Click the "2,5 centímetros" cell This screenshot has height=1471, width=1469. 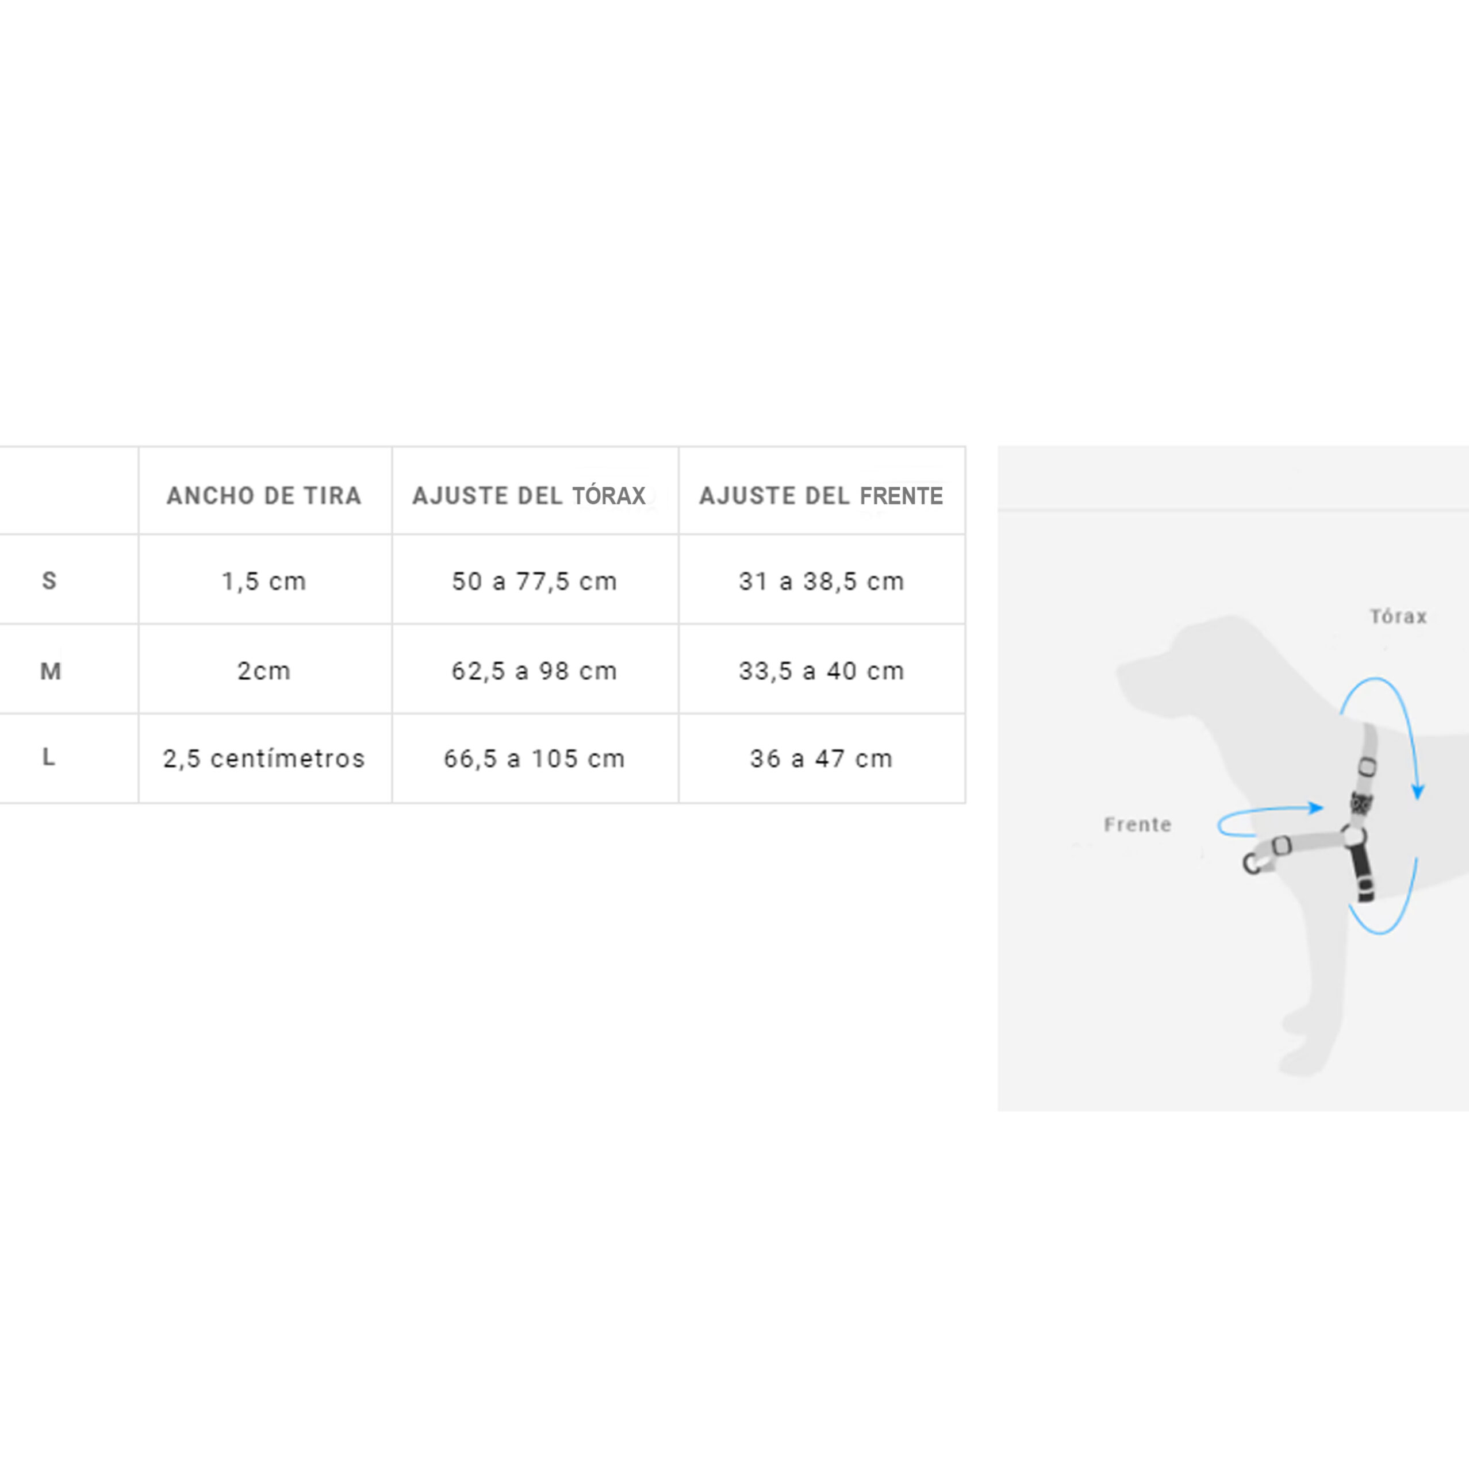pyautogui.click(x=264, y=758)
